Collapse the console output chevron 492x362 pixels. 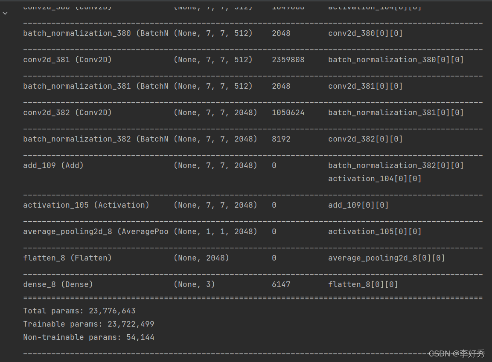(x=5, y=13)
